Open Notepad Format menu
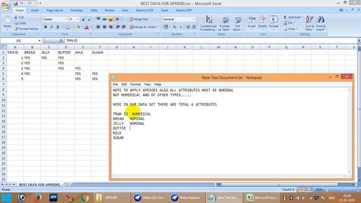Image resolution: width=361 pixels, height=203 pixels. point(135,84)
